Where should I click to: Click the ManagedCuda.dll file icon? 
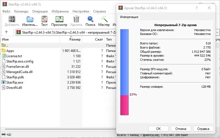point(4,72)
